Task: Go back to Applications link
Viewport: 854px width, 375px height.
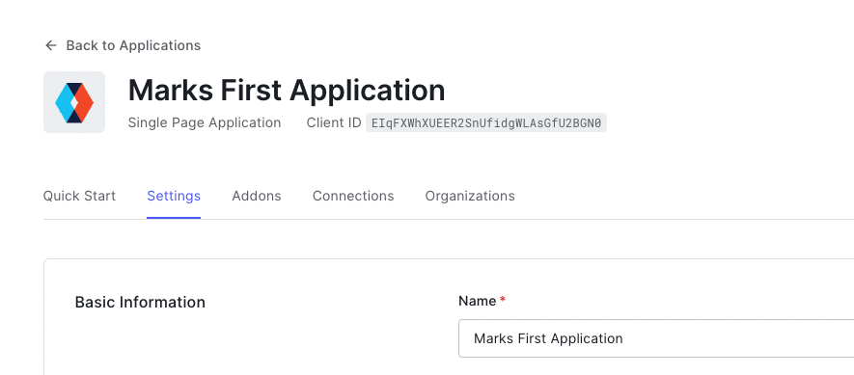Action: [x=133, y=45]
